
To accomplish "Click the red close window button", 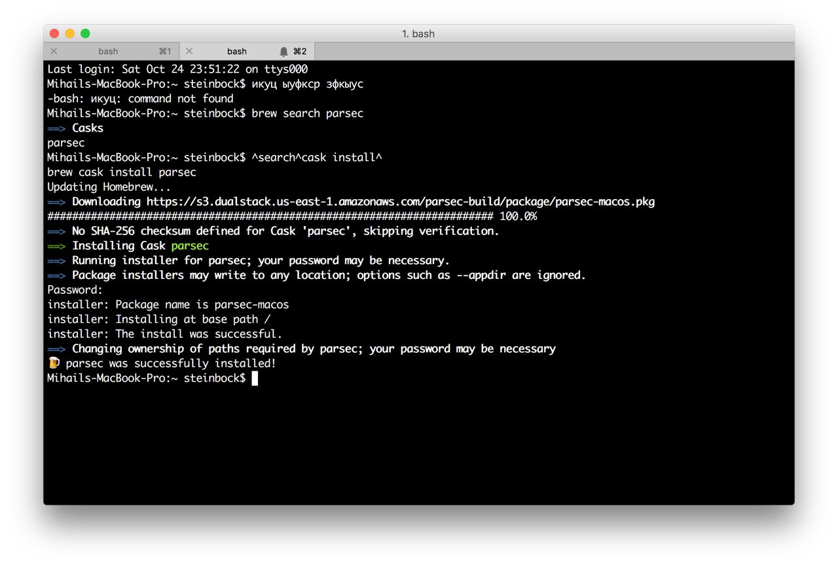I will (x=54, y=33).
